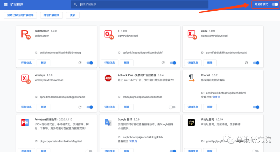Click the Adblock Plus ABP stop-sign icon

(108, 78)
